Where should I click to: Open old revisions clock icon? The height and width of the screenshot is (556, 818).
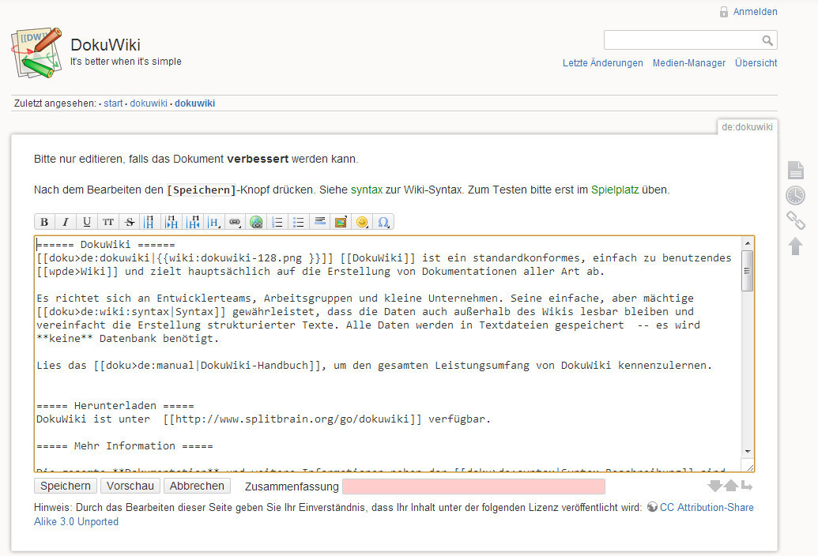(796, 195)
